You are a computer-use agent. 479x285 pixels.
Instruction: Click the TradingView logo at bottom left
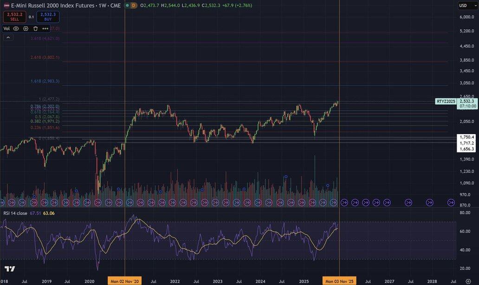[x=9, y=269]
